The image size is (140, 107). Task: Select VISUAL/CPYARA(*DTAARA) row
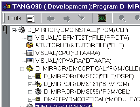73,61
